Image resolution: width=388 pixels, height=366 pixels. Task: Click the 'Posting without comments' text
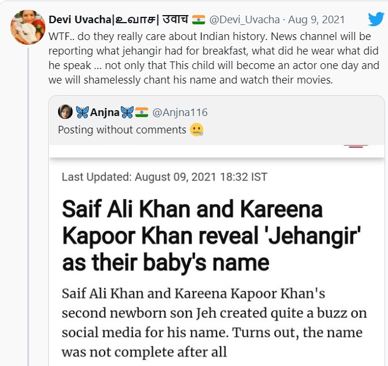(122, 129)
